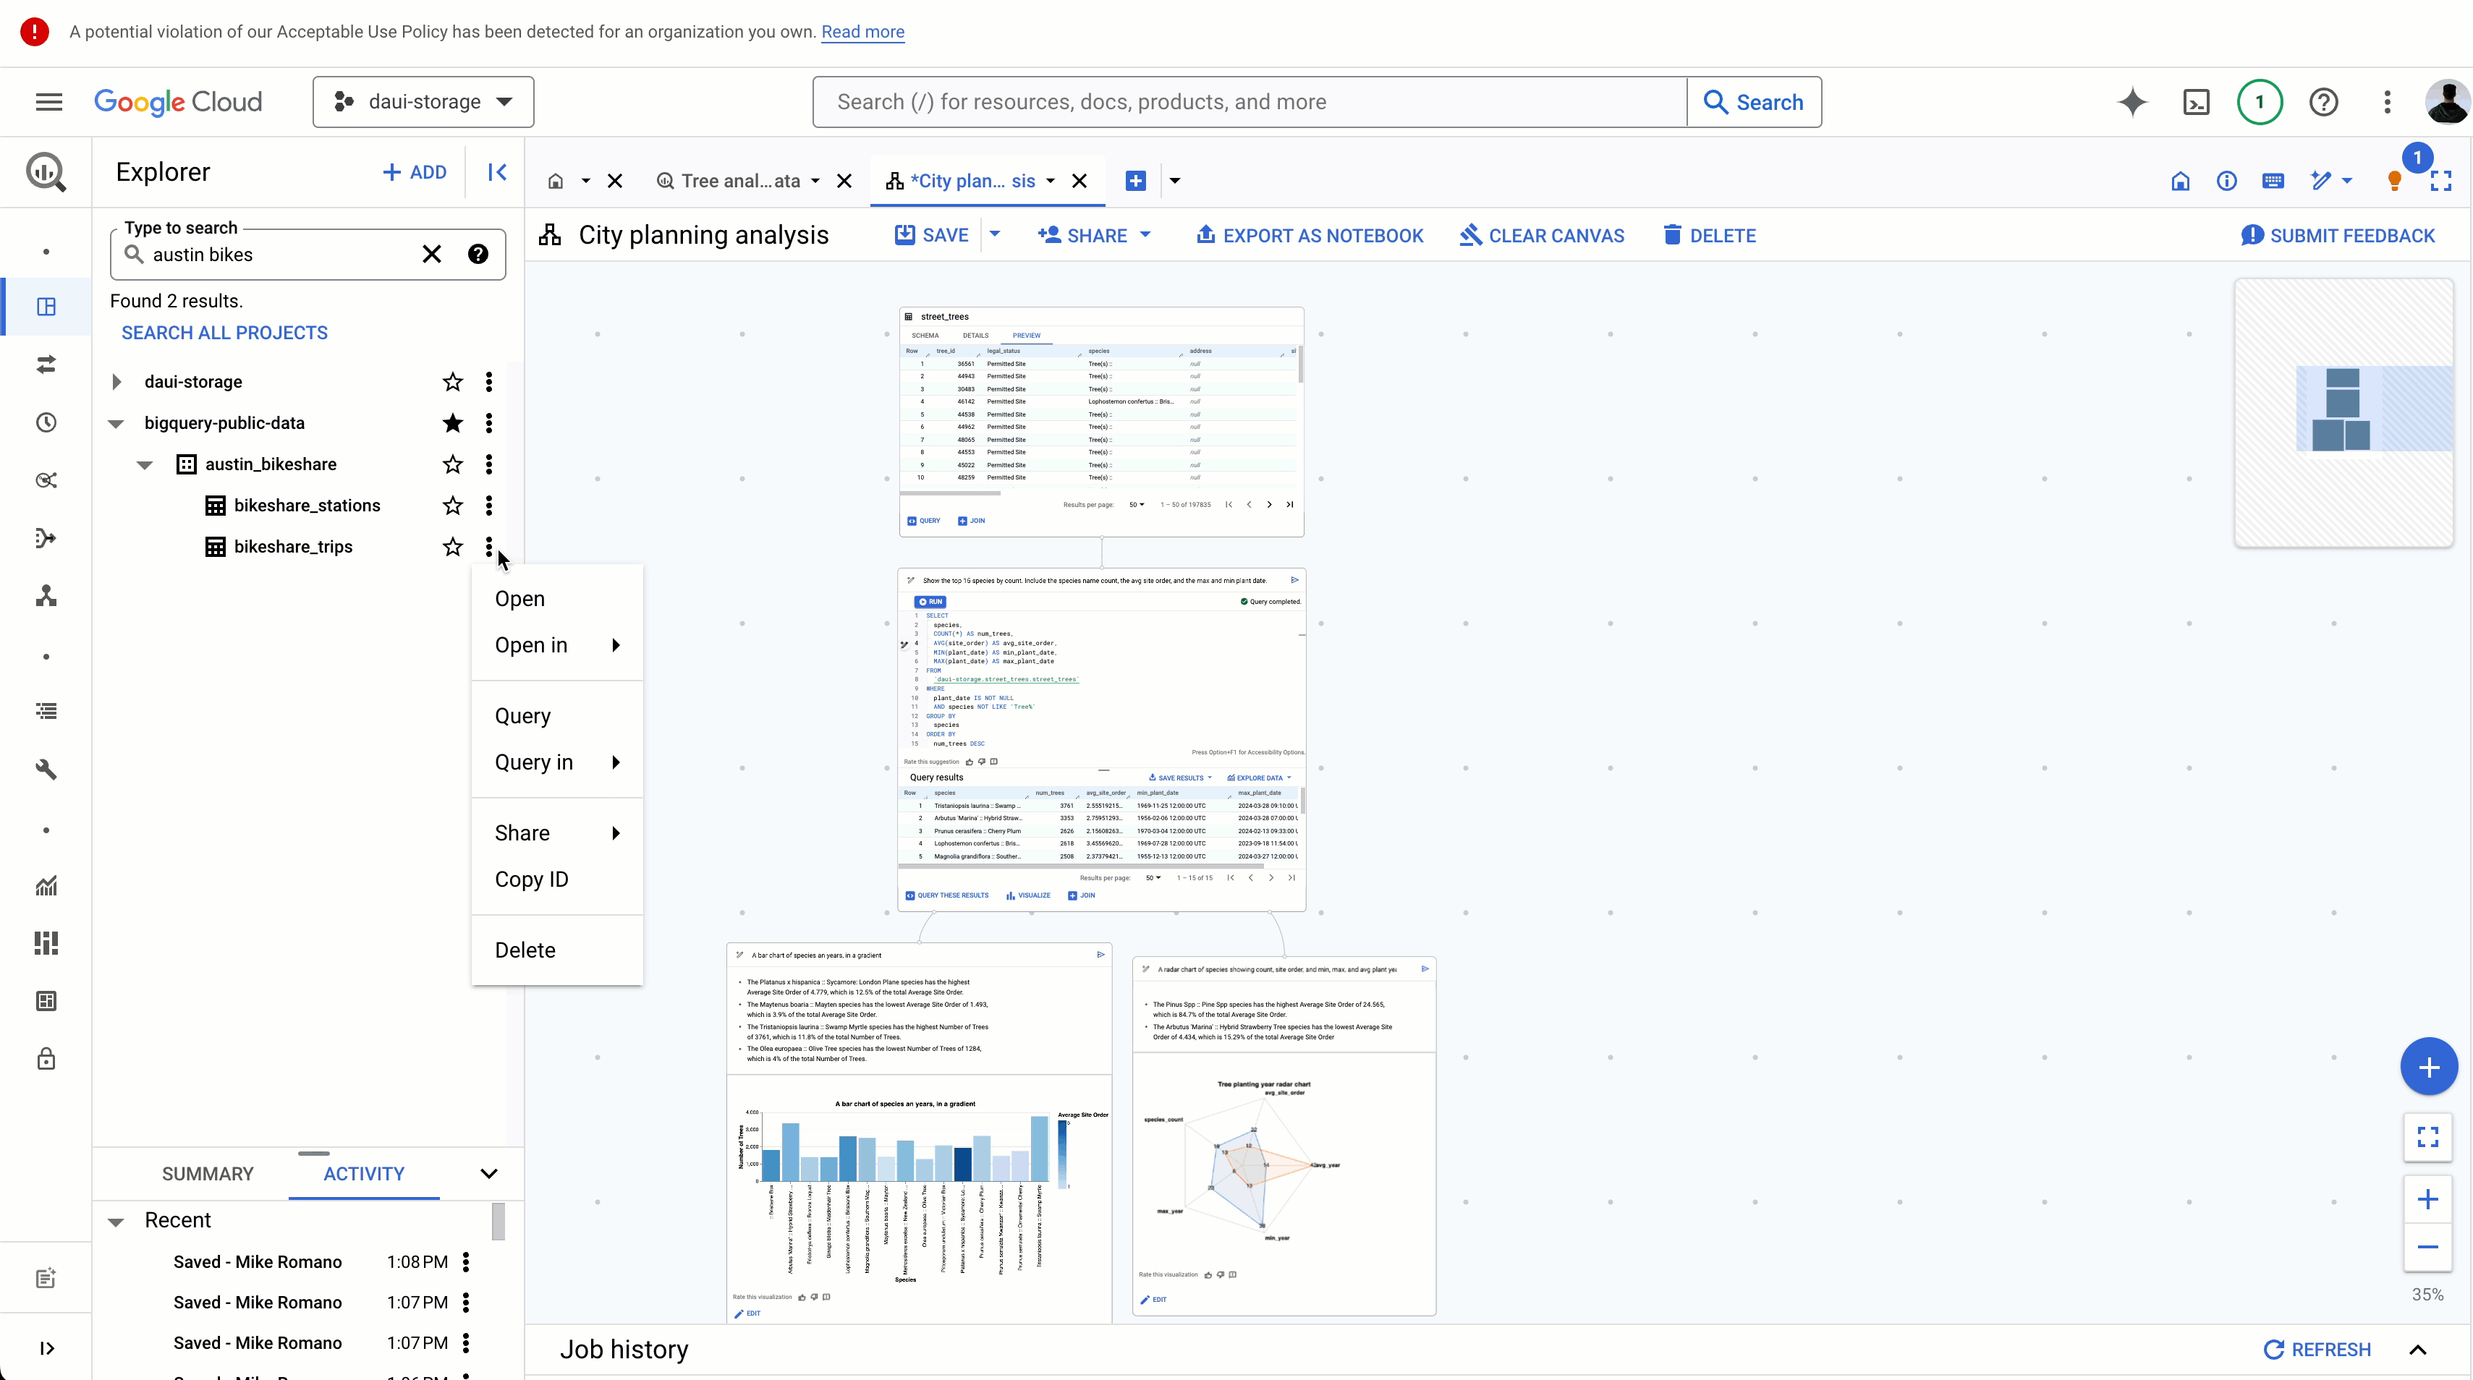Click Search All Projects link

point(224,333)
